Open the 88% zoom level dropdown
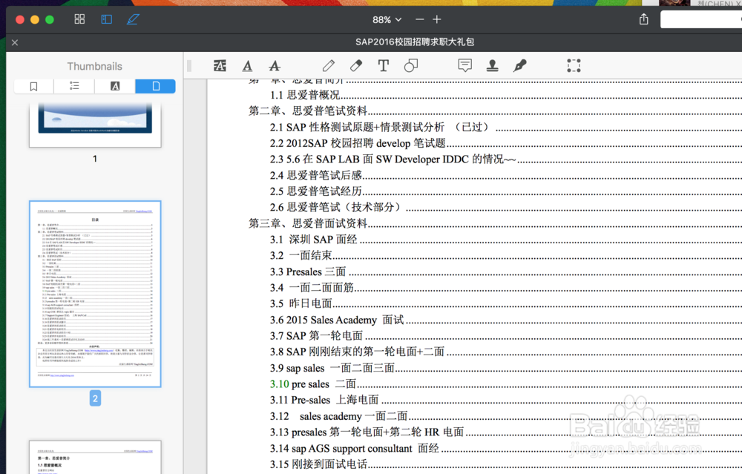This screenshot has width=742, height=474. coord(387,20)
